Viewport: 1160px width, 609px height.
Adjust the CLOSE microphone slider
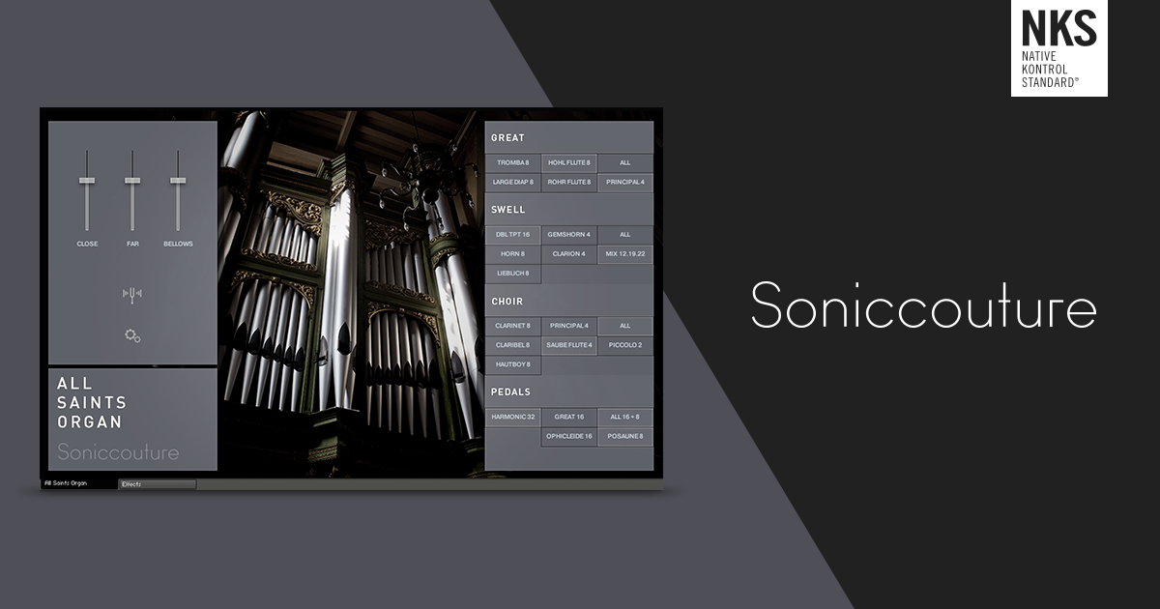coord(88,182)
